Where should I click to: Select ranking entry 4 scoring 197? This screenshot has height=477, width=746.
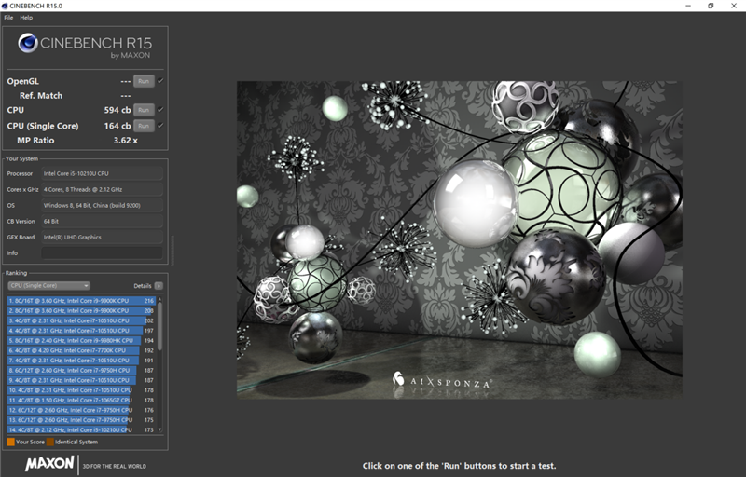click(81, 331)
